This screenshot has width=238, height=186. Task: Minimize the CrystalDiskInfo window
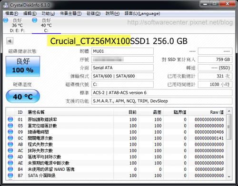pyautogui.click(x=205, y=4)
